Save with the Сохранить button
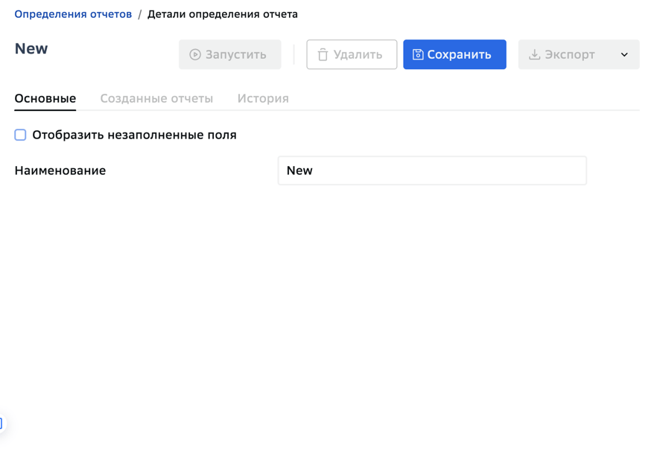Screen dimensions: 654x469 (454, 54)
